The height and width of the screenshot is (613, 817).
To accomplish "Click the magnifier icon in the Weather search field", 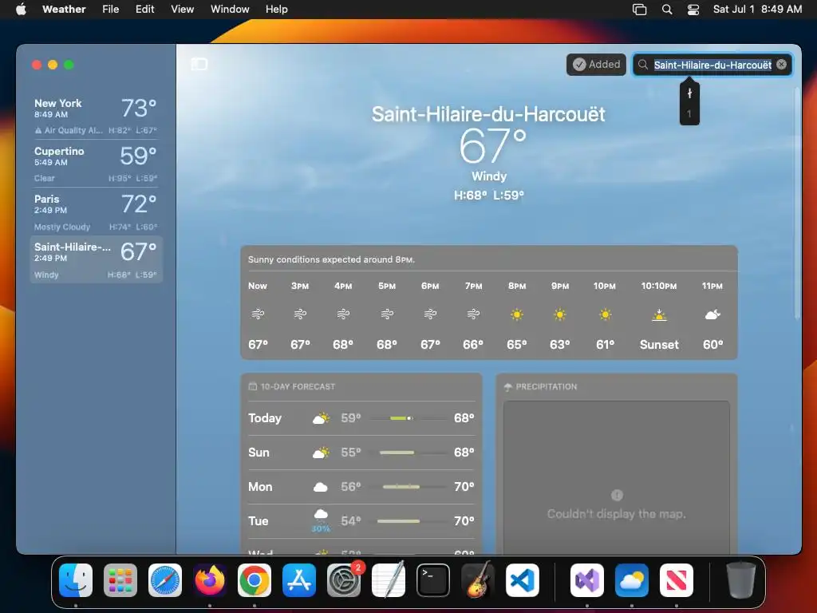I will coord(643,65).
